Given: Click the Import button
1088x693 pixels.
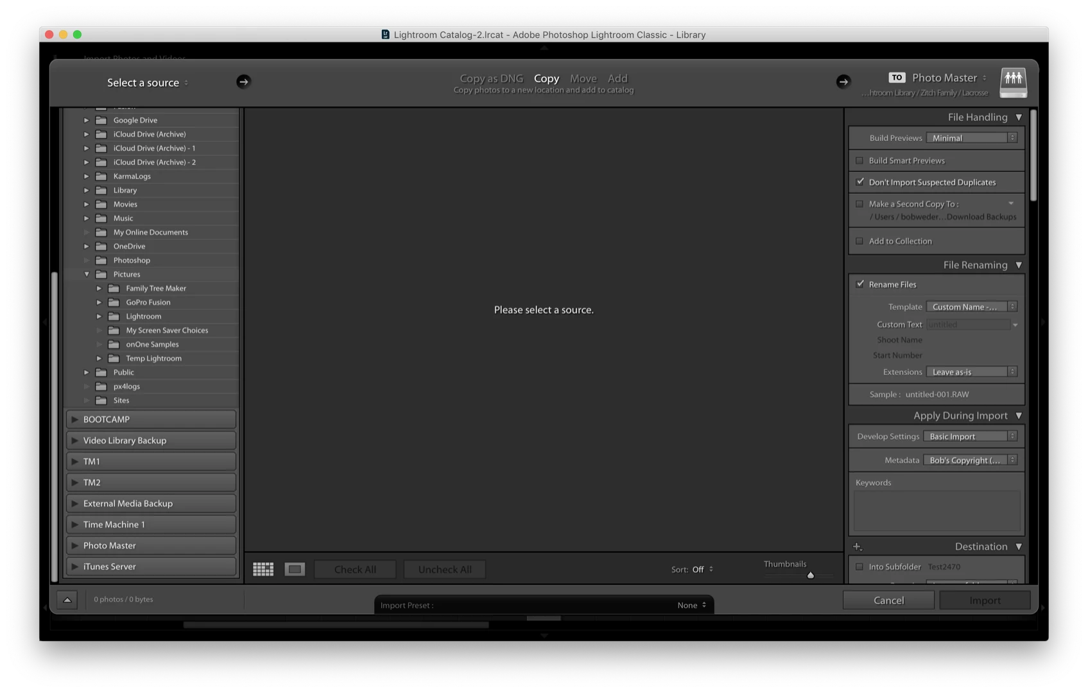Looking at the screenshot, I should (x=985, y=601).
